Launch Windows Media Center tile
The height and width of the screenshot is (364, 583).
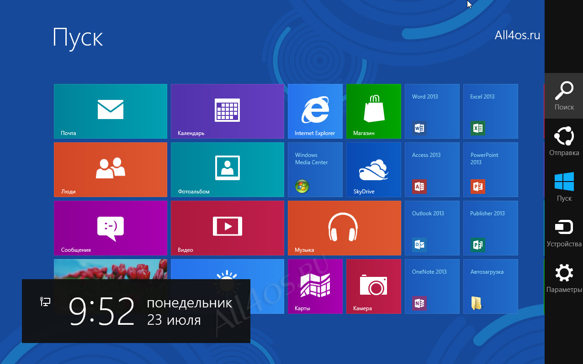tap(315, 170)
